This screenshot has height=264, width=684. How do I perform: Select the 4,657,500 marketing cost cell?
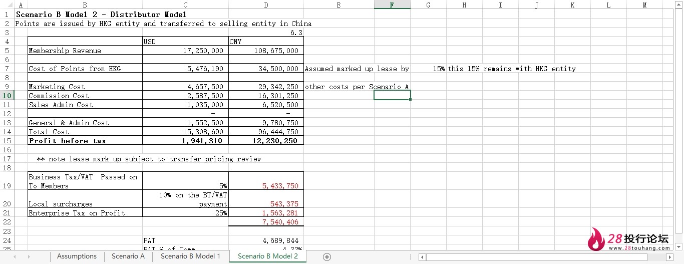pyautogui.click(x=185, y=87)
